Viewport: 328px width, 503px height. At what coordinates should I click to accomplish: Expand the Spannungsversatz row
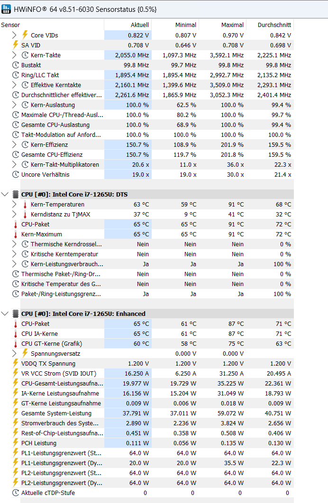pos(14,353)
